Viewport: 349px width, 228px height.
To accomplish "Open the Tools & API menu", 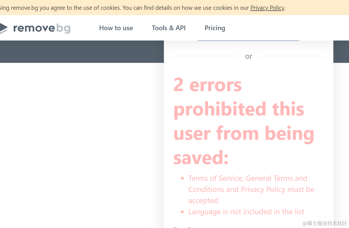I will tap(169, 28).
